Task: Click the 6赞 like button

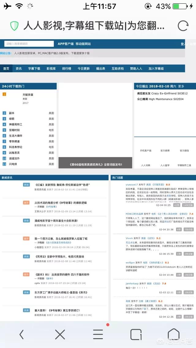Action: click(x=179, y=229)
